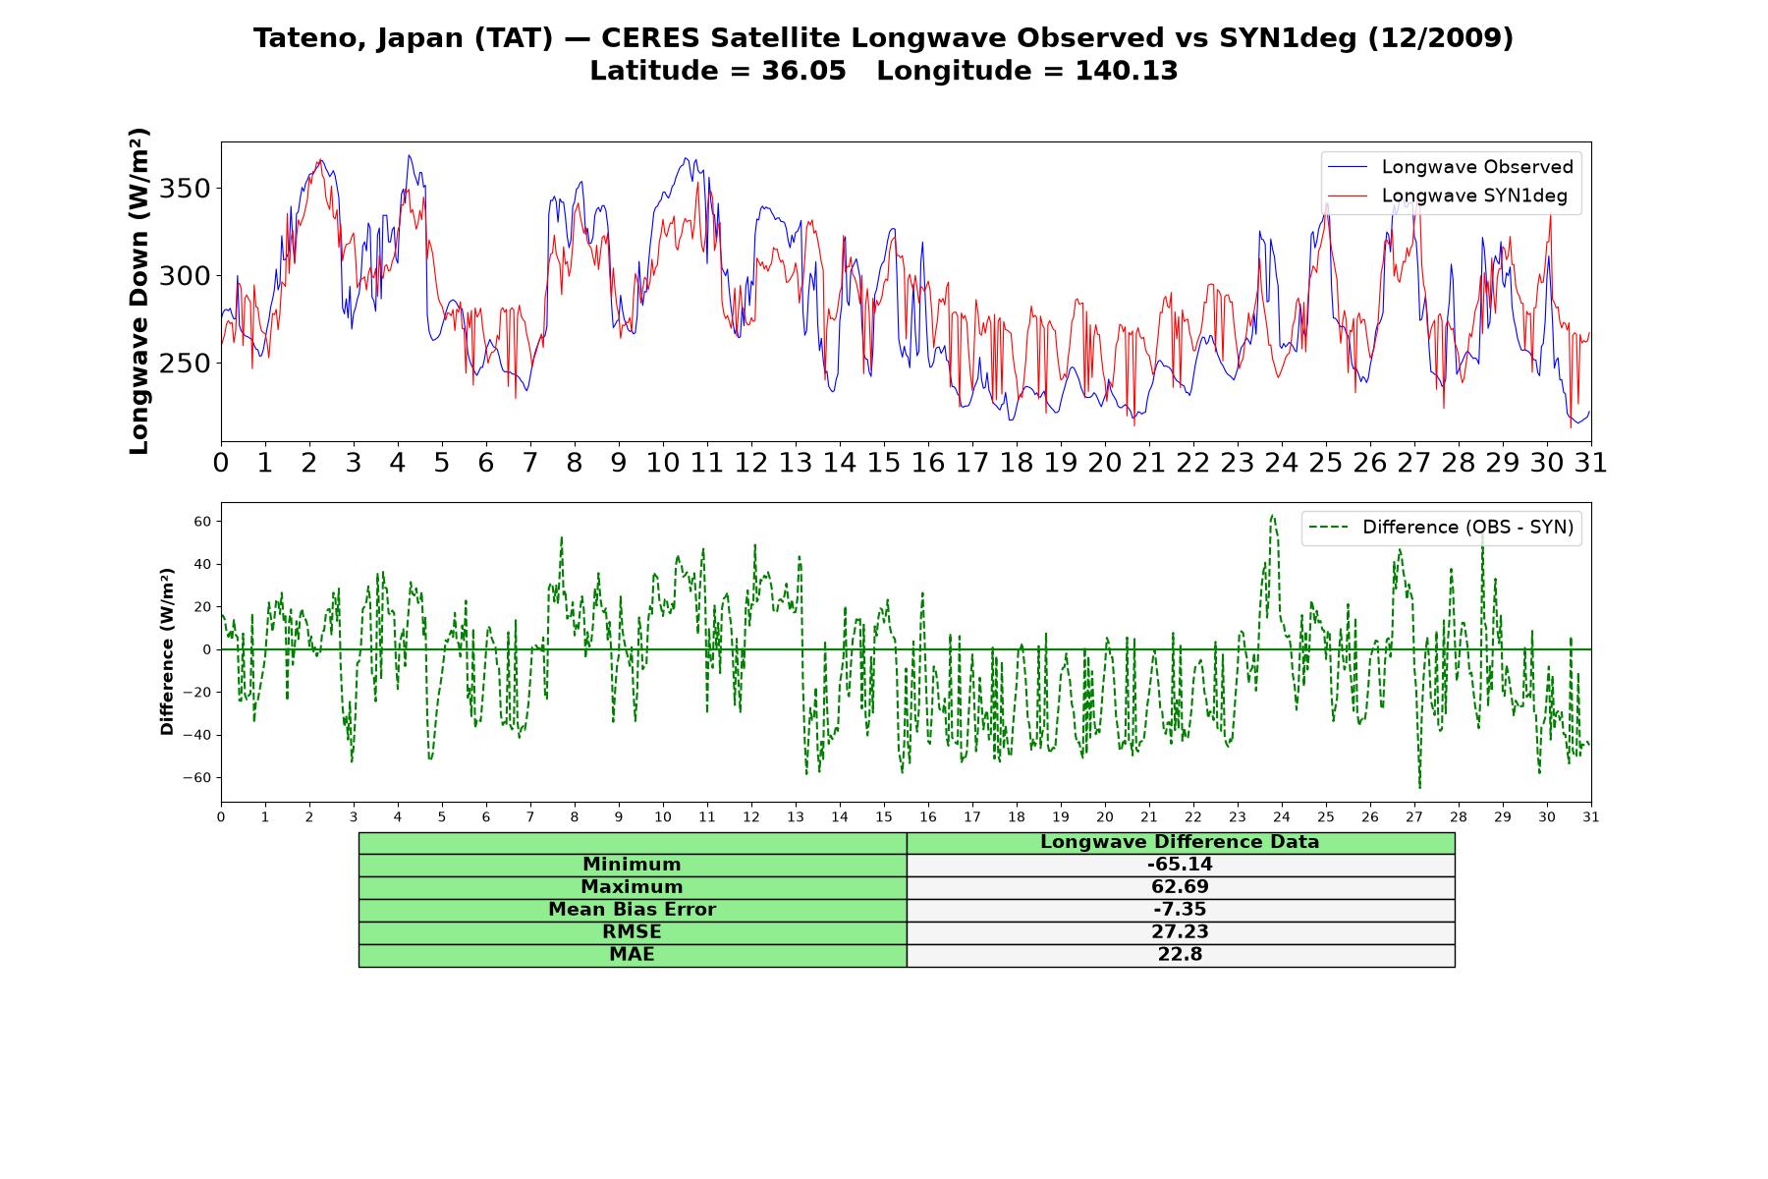This screenshot has height=1179, width=1768.
Task: Click the RMSE value 27.23 cell
Action: click(x=1181, y=932)
